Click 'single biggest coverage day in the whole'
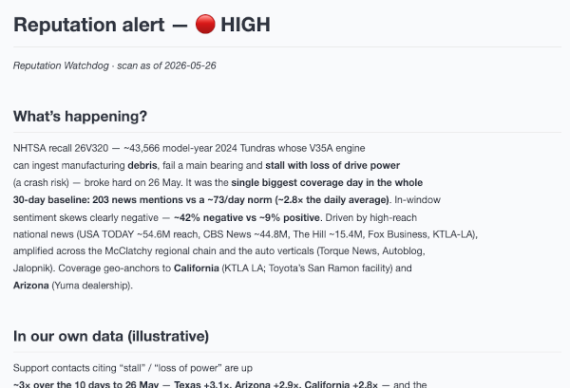This screenshot has height=388, width=570. [x=327, y=182]
